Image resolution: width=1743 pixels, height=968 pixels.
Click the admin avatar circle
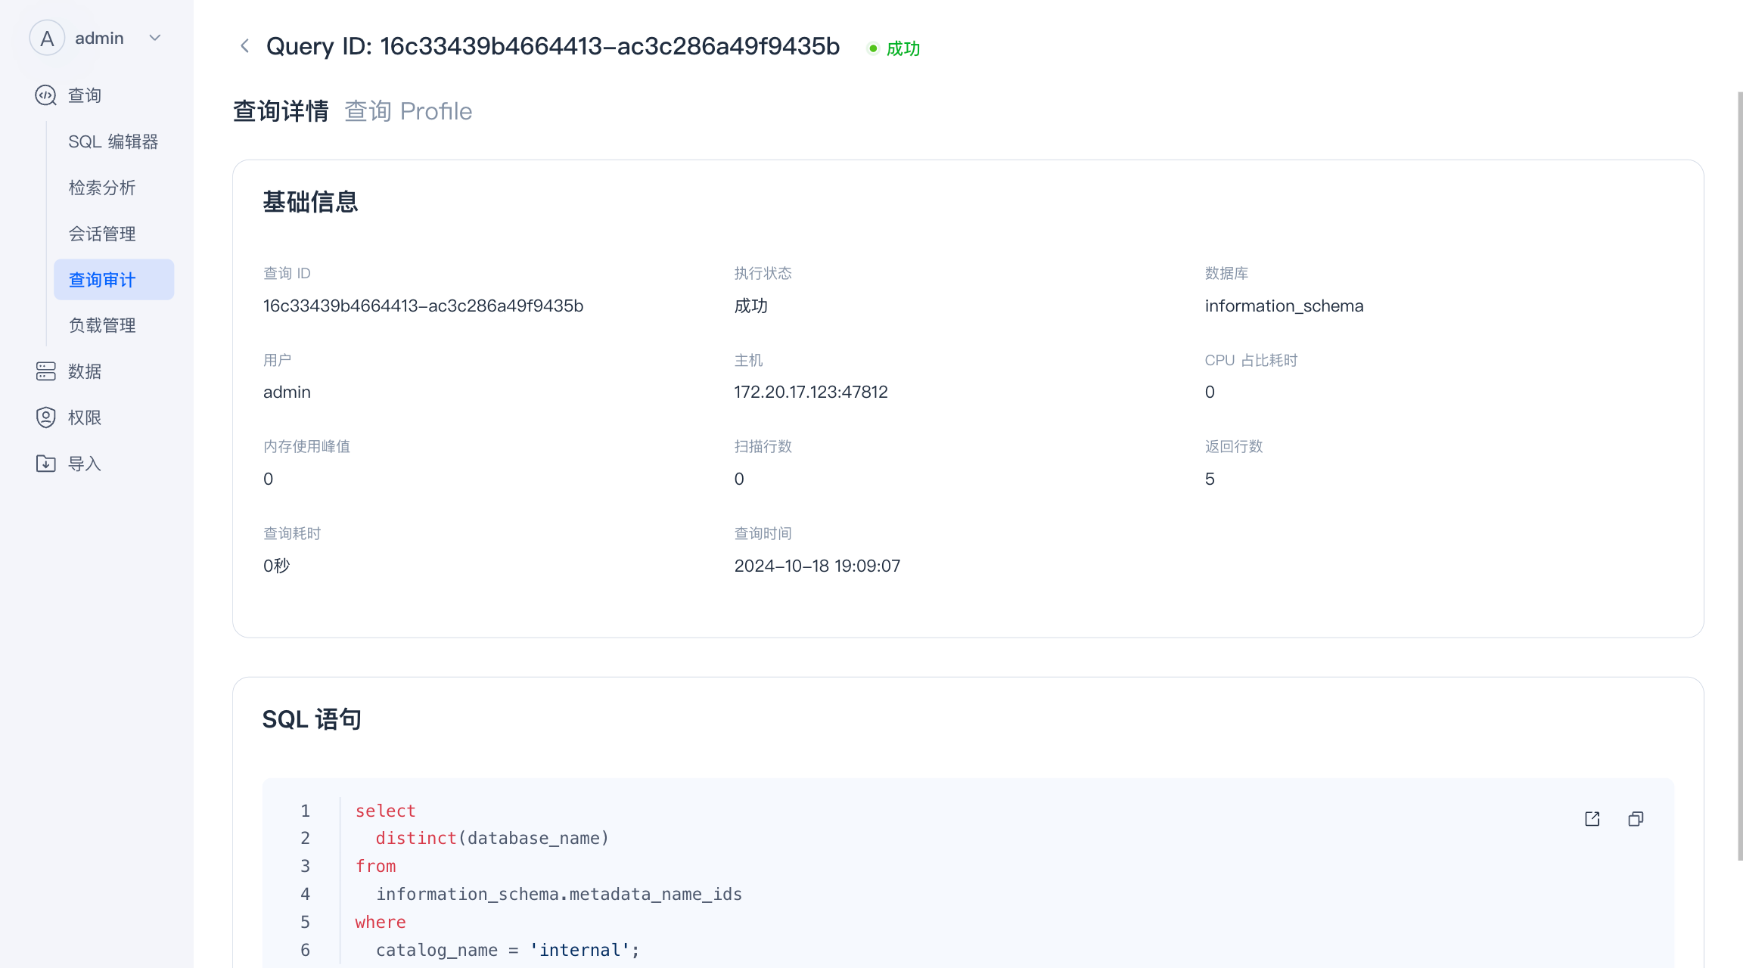tap(47, 38)
